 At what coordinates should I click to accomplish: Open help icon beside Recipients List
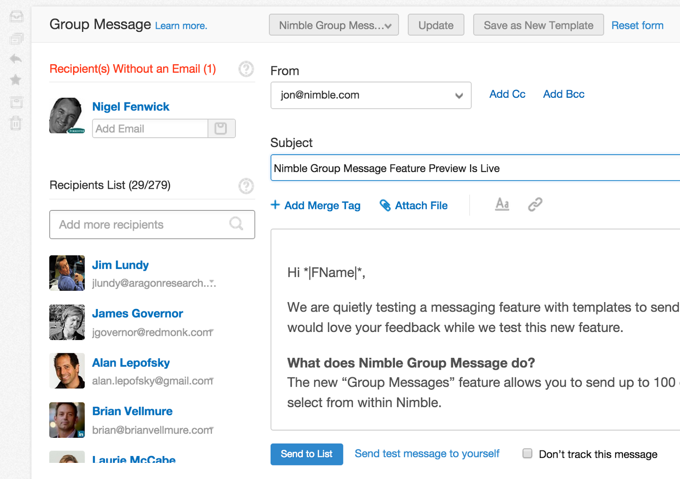246,186
